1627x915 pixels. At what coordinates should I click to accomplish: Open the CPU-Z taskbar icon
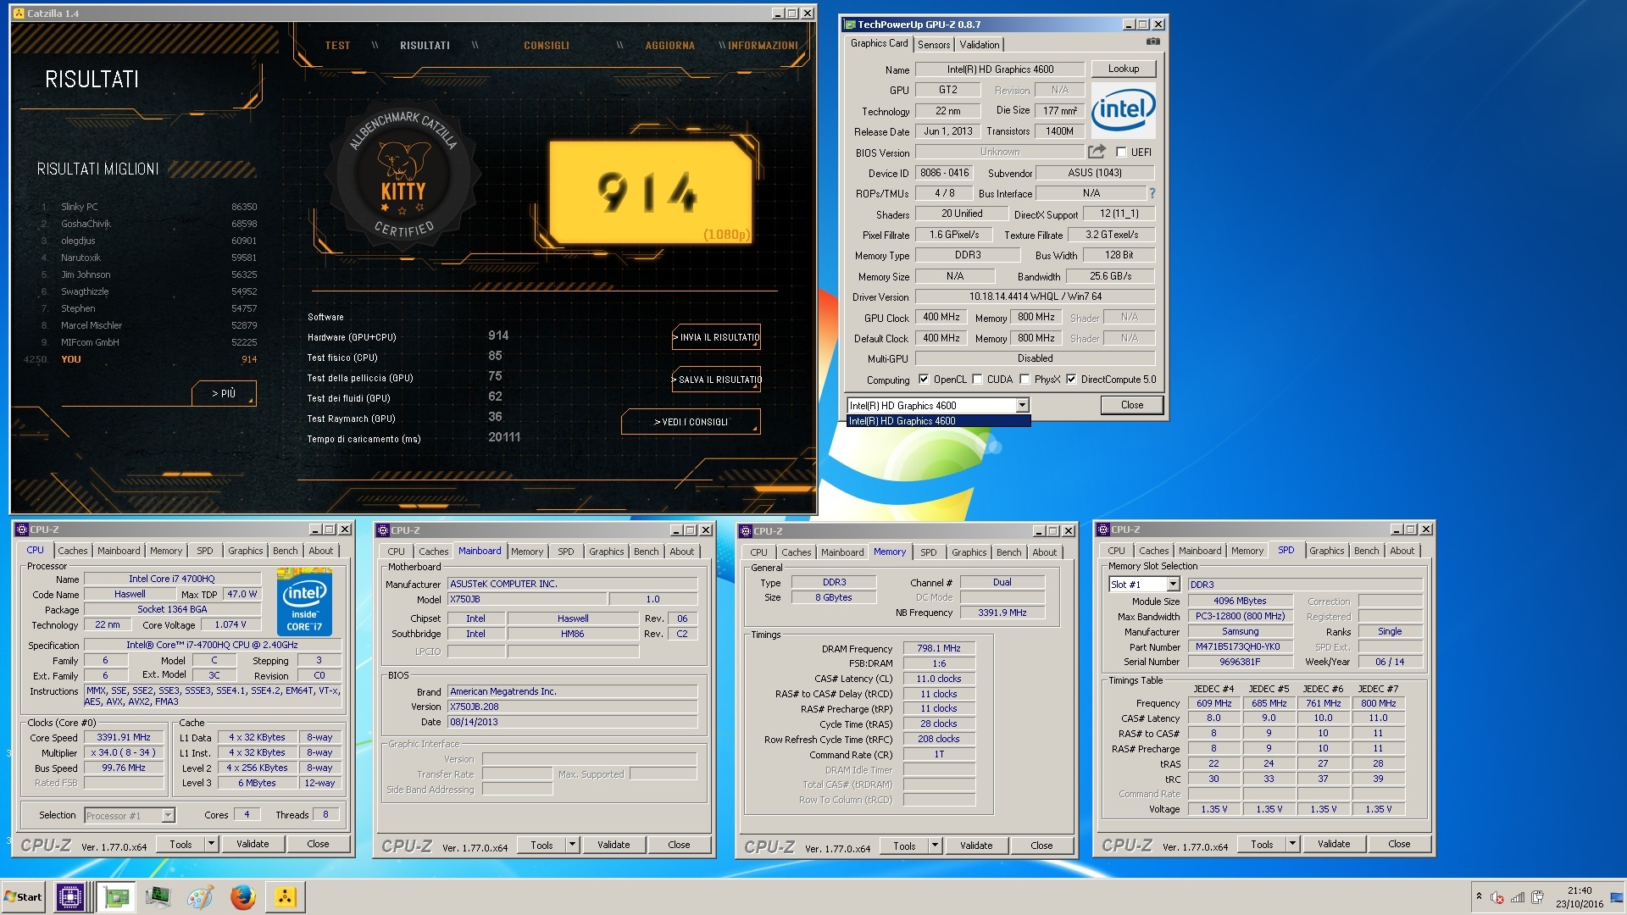70,896
